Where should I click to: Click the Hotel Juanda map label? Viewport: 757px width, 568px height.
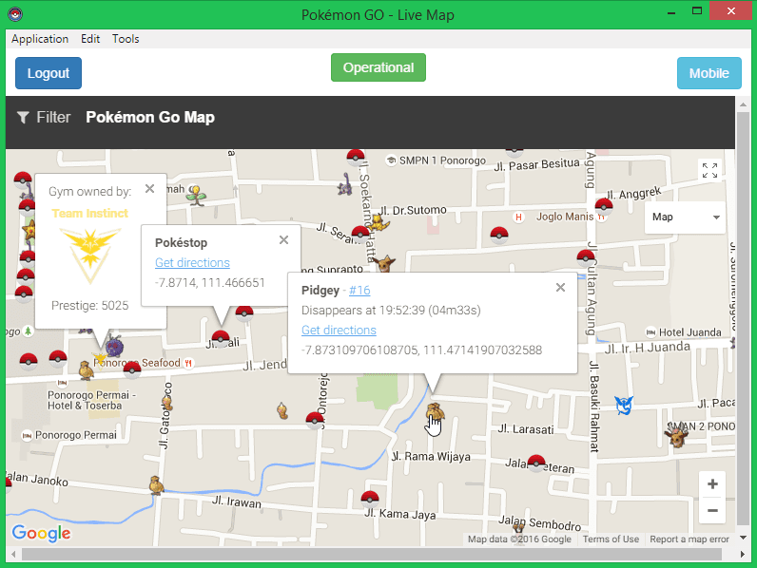689,332
